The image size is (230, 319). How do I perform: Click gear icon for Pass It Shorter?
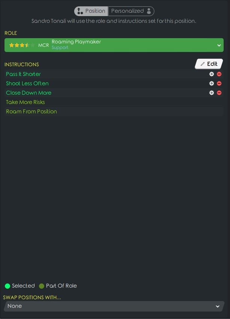click(x=211, y=74)
